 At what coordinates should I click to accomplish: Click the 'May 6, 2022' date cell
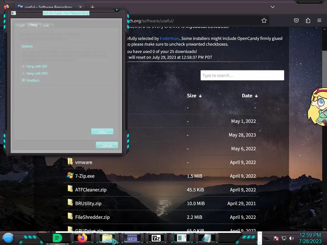coord(243,149)
